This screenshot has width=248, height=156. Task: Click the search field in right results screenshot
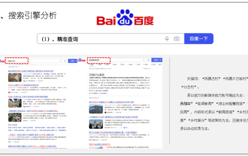[x=119, y=60]
